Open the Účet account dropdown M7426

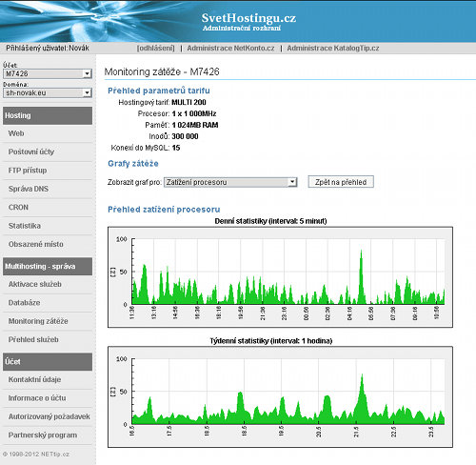point(48,73)
